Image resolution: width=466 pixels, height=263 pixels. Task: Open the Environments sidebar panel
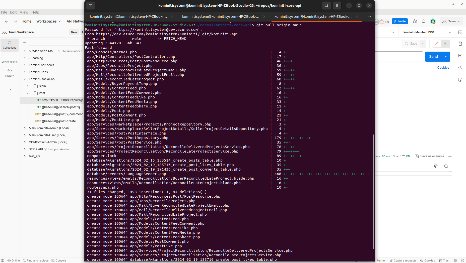(x=10, y=59)
